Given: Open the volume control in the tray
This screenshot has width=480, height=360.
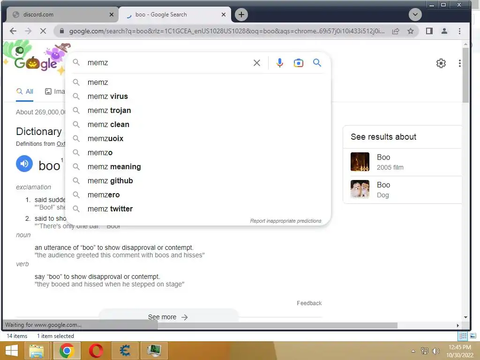Looking at the screenshot, I should pos(435,351).
